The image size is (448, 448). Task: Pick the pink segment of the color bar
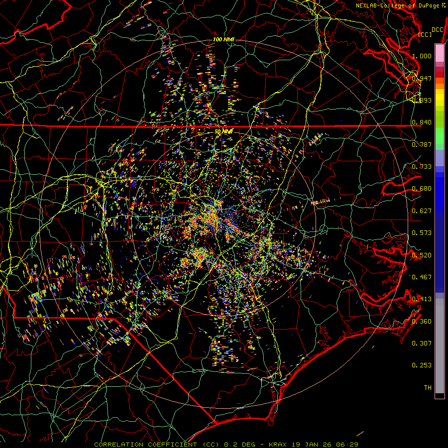tap(440, 53)
